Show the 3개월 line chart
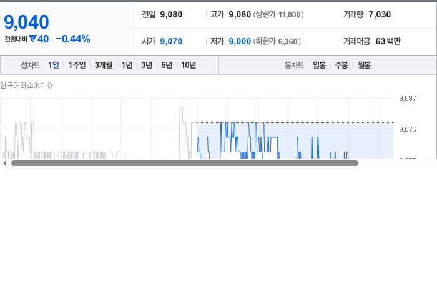Image resolution: width=437 pixels, height=306 pixels. pos(104,65)
